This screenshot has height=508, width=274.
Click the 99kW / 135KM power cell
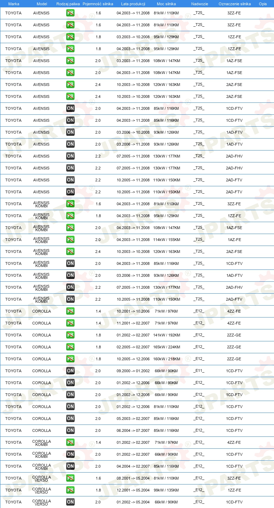[x=167, y=490]
